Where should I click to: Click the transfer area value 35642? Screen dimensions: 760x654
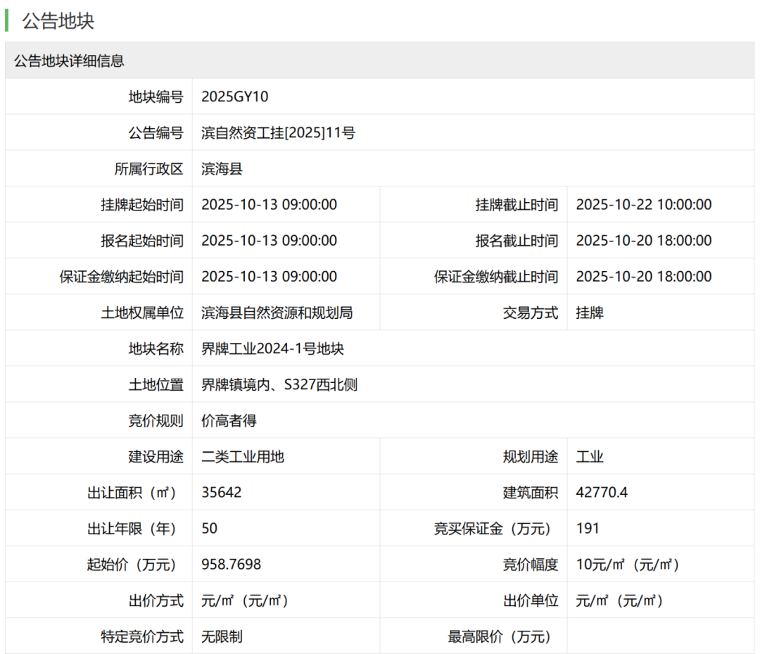(x=221, y=493)
